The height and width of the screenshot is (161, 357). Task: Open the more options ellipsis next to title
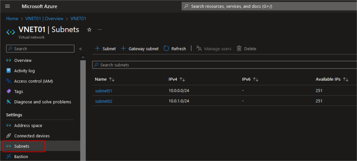pos(100,30)
